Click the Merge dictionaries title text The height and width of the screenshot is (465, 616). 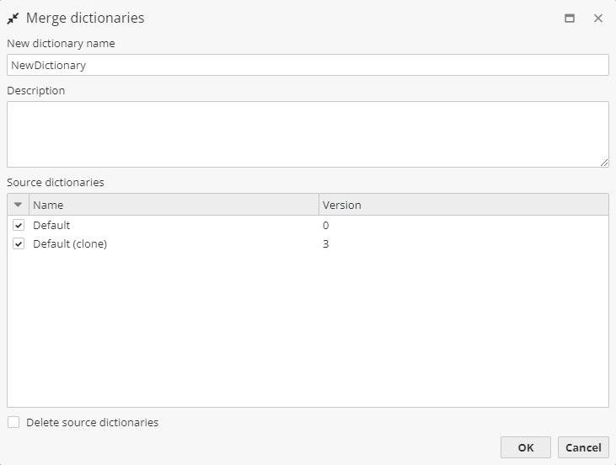click(85, 18)
